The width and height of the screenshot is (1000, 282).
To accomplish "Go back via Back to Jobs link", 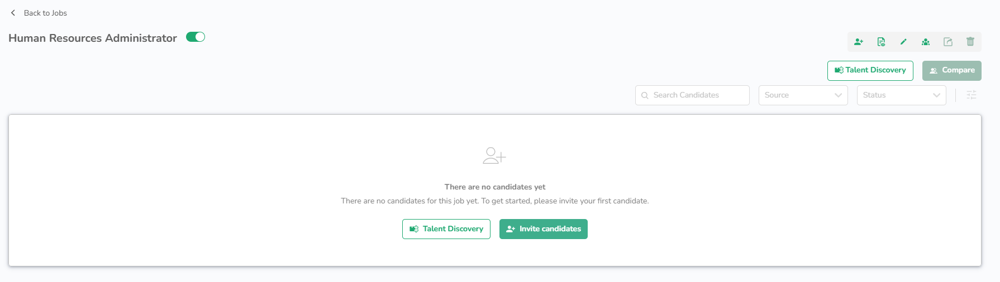I will tap(45, 13).
